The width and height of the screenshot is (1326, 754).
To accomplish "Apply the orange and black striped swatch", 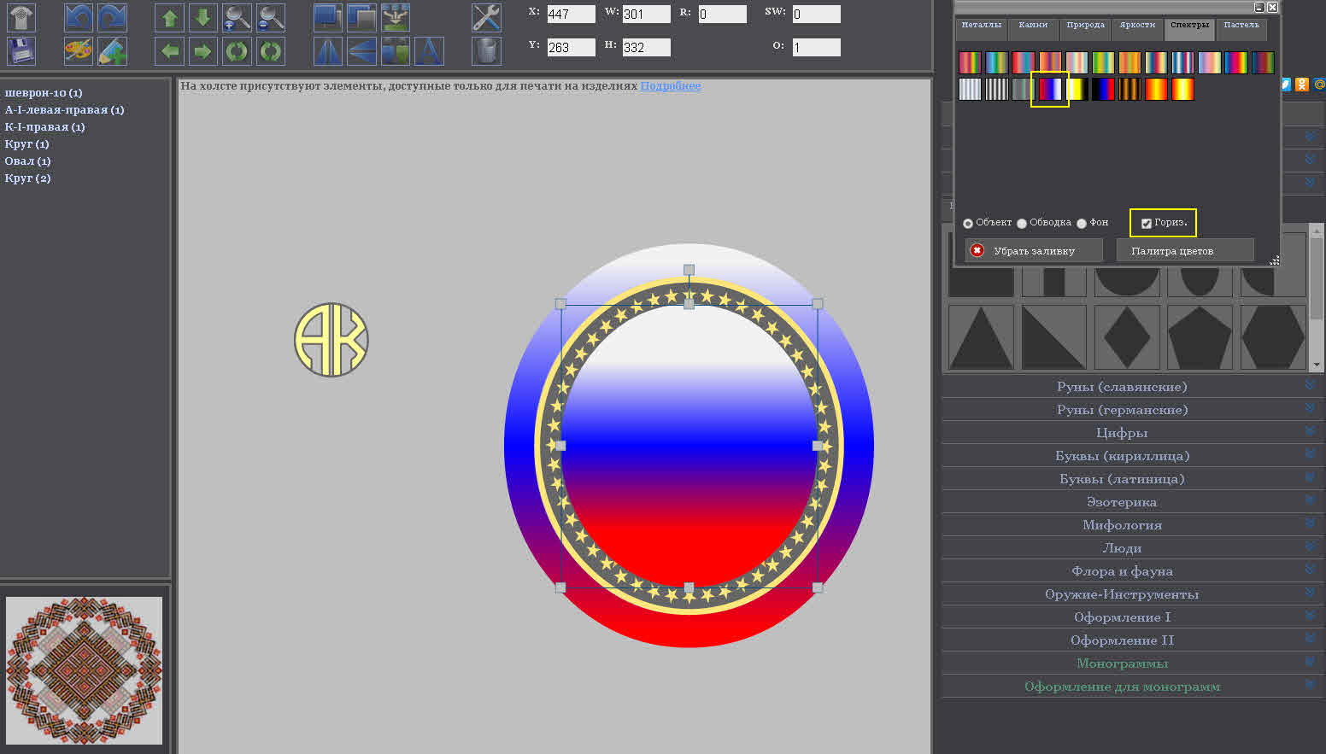I will [1129, 89].
